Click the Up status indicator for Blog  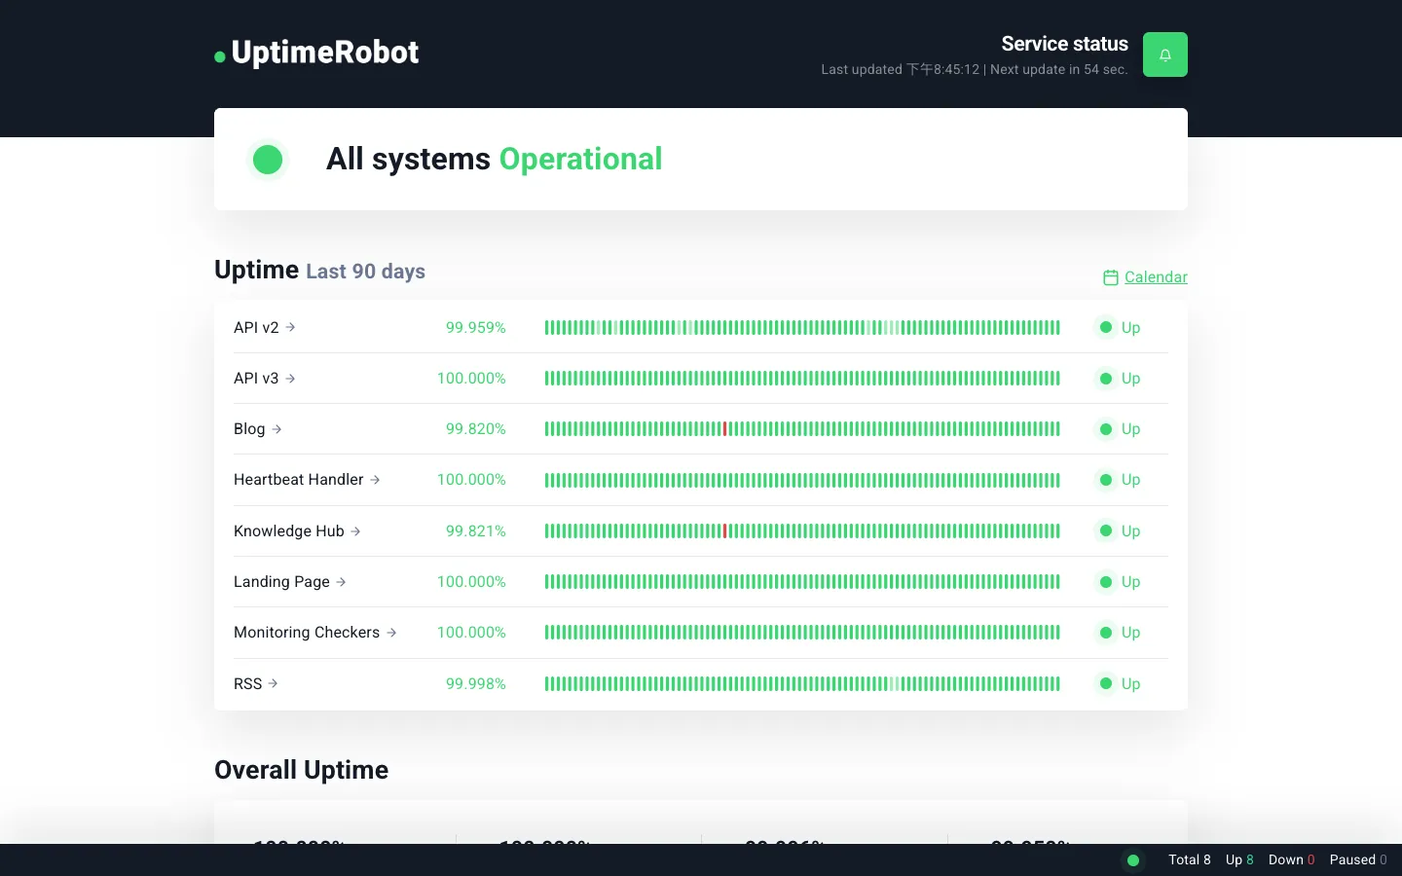[x=1119, y=429]
